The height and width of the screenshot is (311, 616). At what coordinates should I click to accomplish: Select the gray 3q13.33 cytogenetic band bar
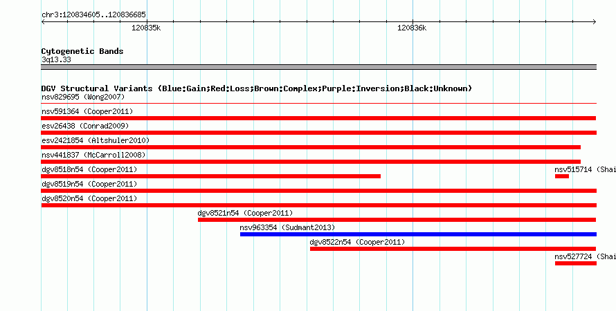pyautogui.click(x=318, y=67)
